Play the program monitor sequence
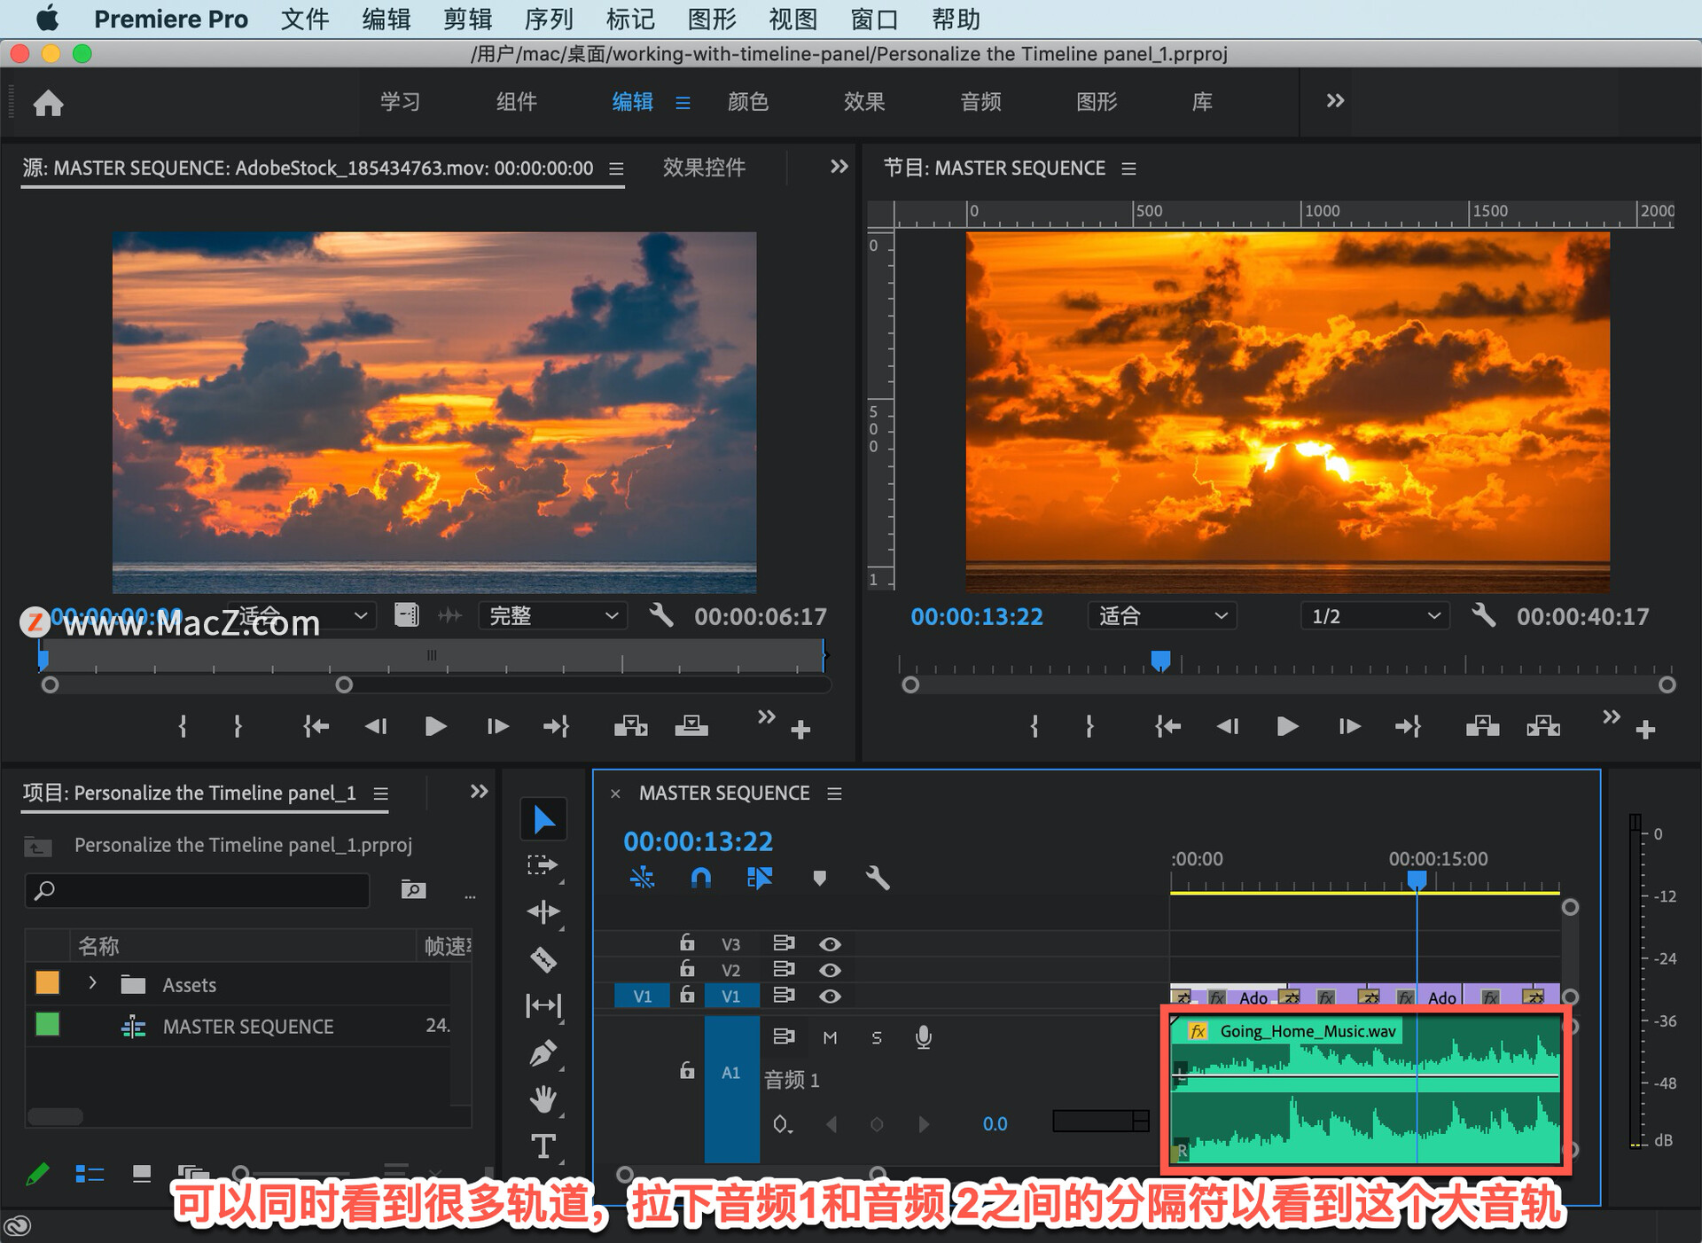1702x1243 pixels. point(1287,727)
